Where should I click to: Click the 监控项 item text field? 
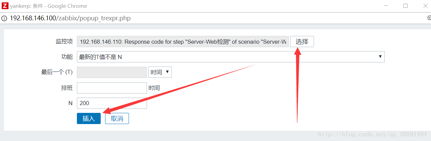(183, 42)
